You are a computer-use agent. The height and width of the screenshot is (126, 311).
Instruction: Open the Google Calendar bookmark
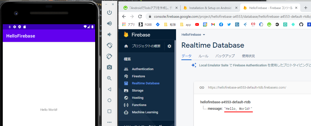tap(205, 24)
